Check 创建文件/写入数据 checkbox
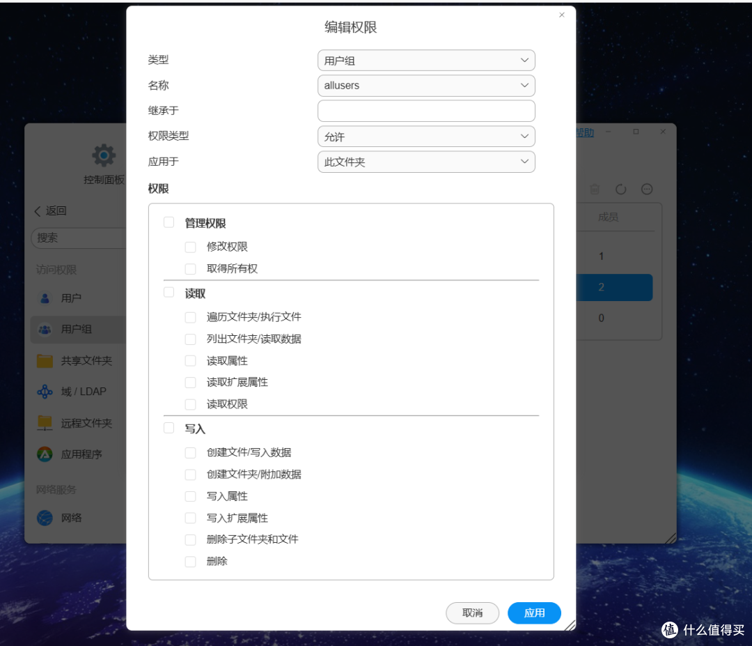This screenshot has height=646, width=752. (190, 452)
